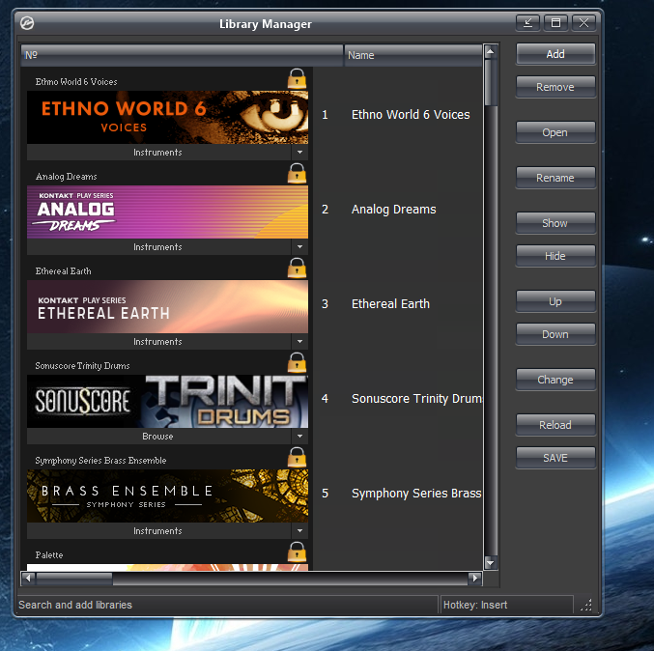The image size is (654, 651).
Task: Click the № column header
Action: click(182, 55)
